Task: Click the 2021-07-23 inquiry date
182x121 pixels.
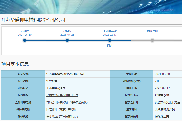Action: 67,35
